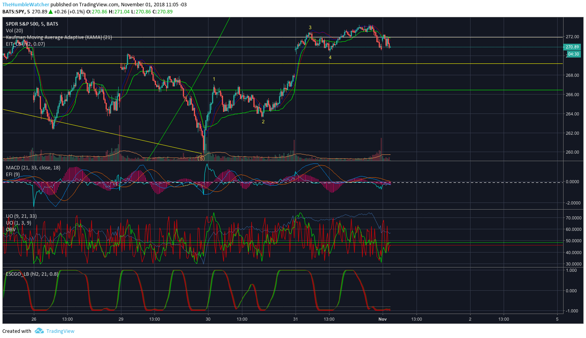Image resolution: width=586 pixels, height=338 pixels.
Task: Click the SPDR S&P 500 chart title
Action: click(x=32, y=24)
